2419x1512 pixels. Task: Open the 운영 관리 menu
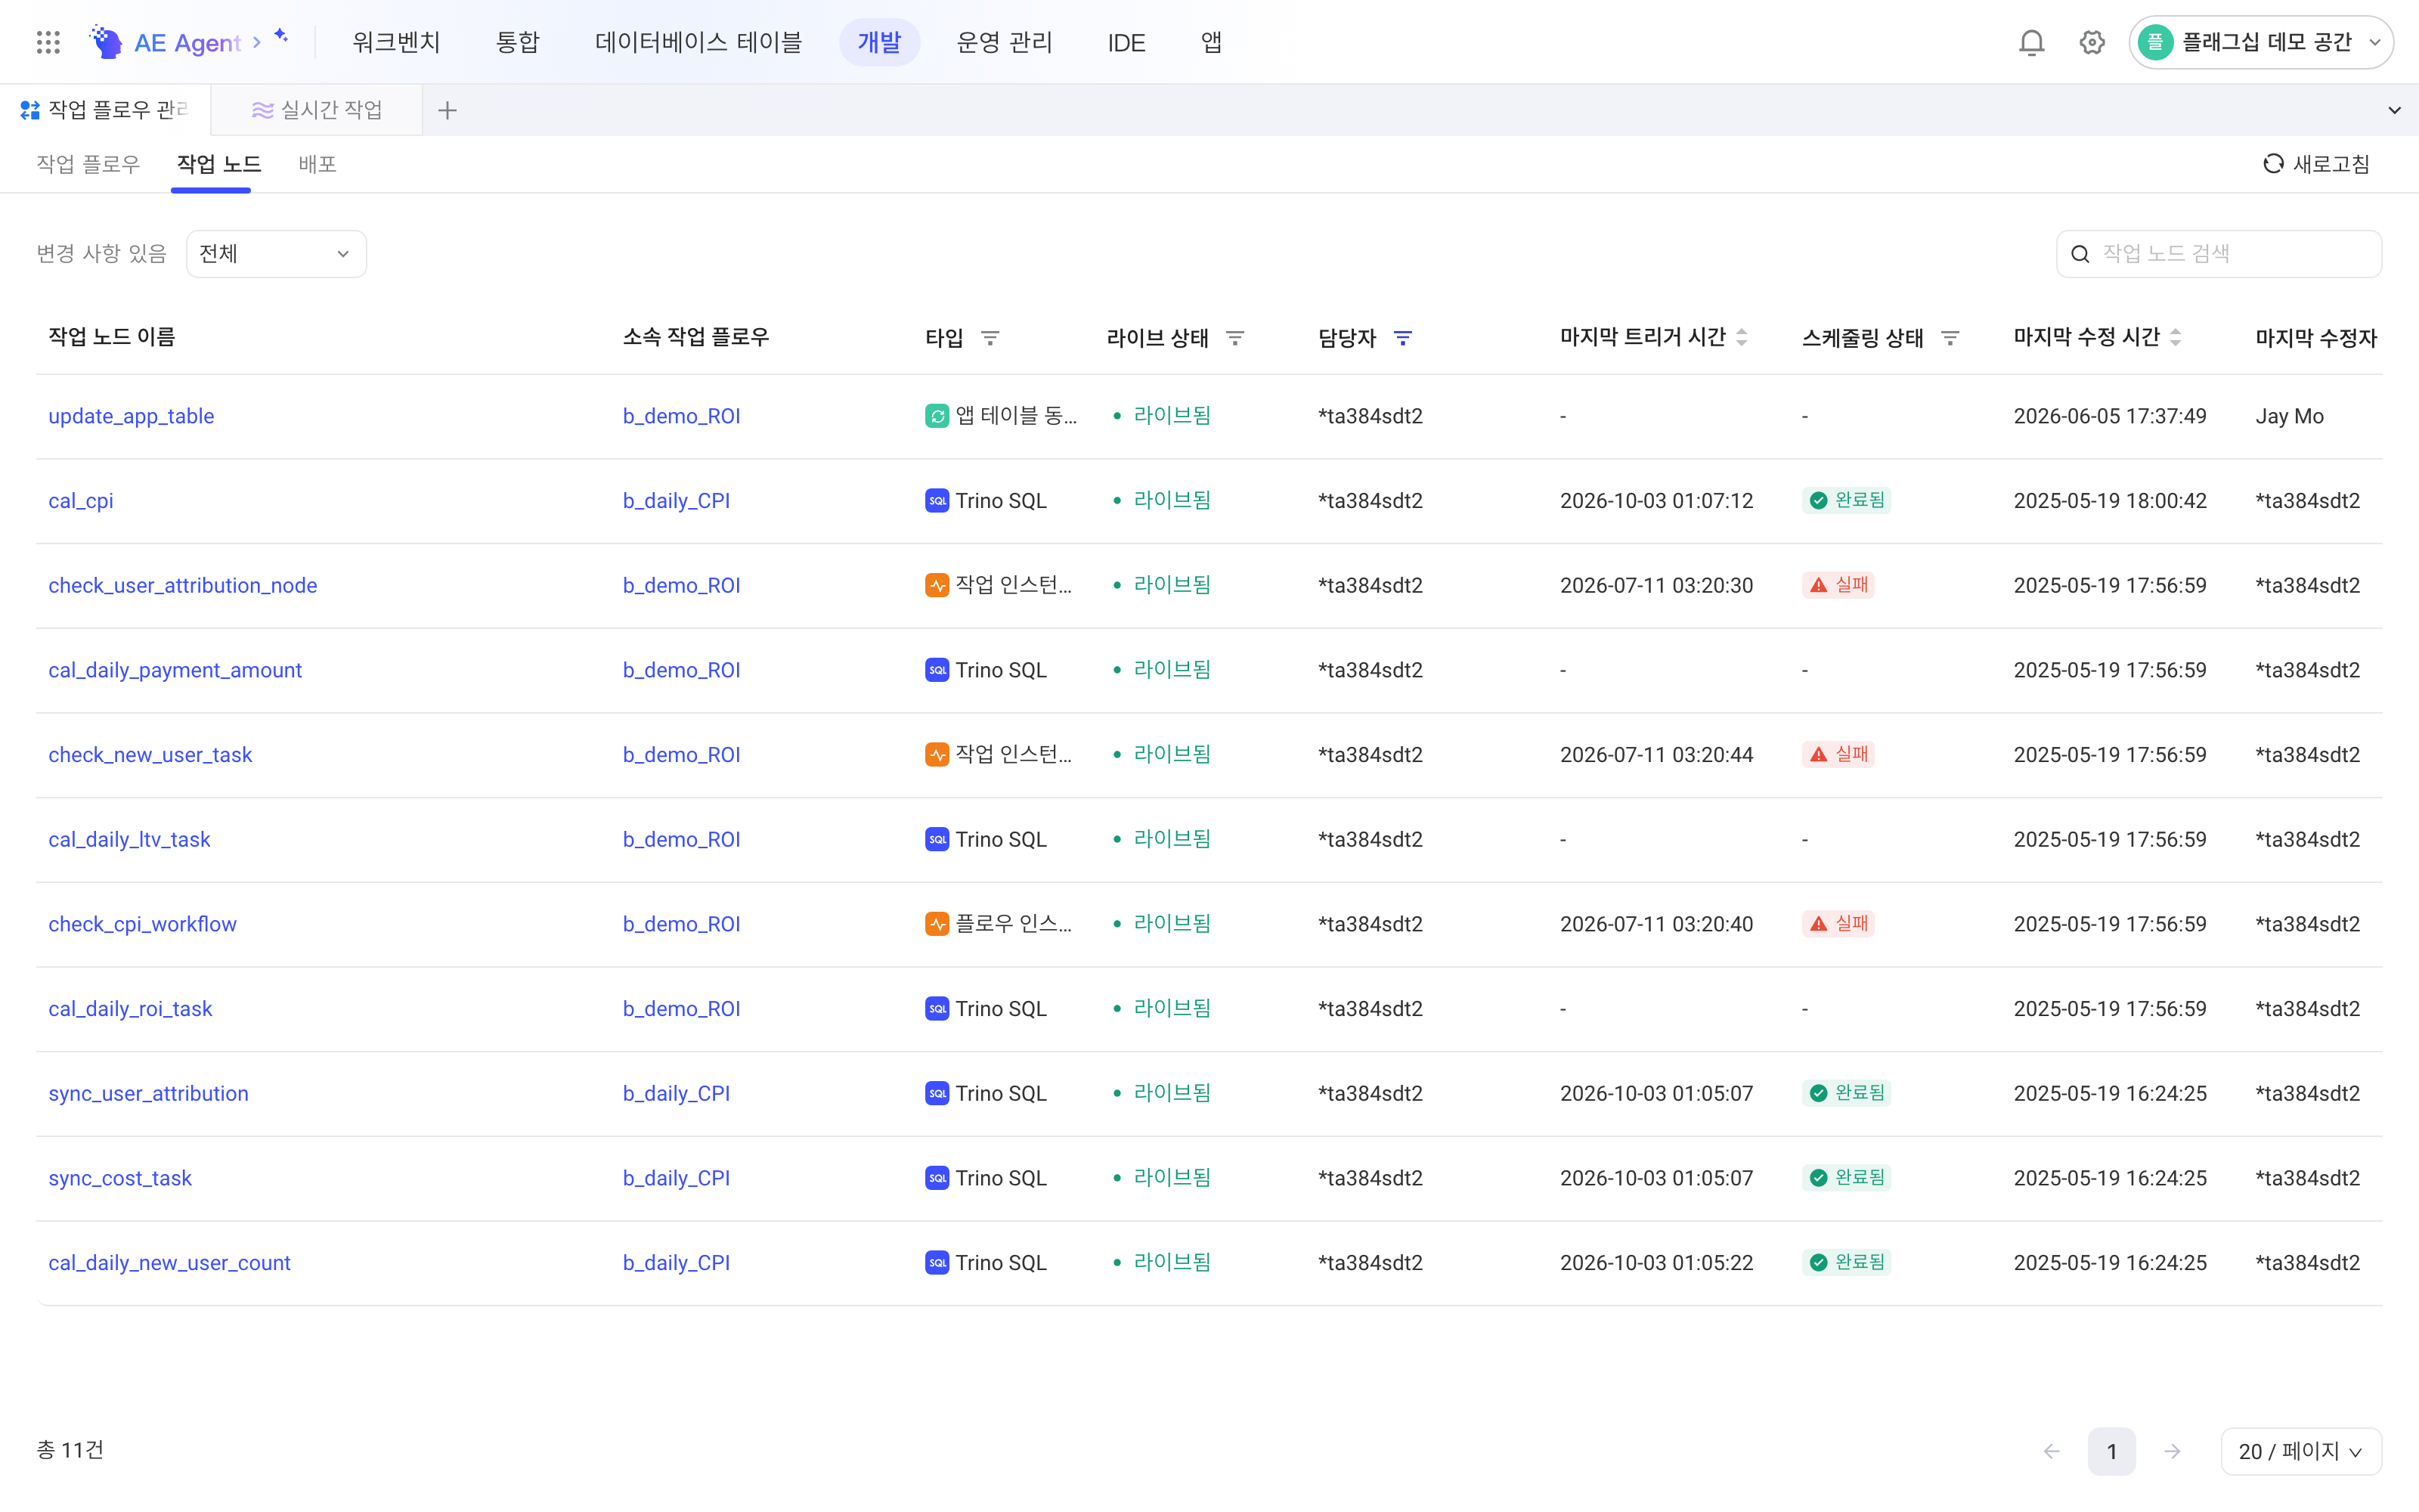click(1004, 42)
